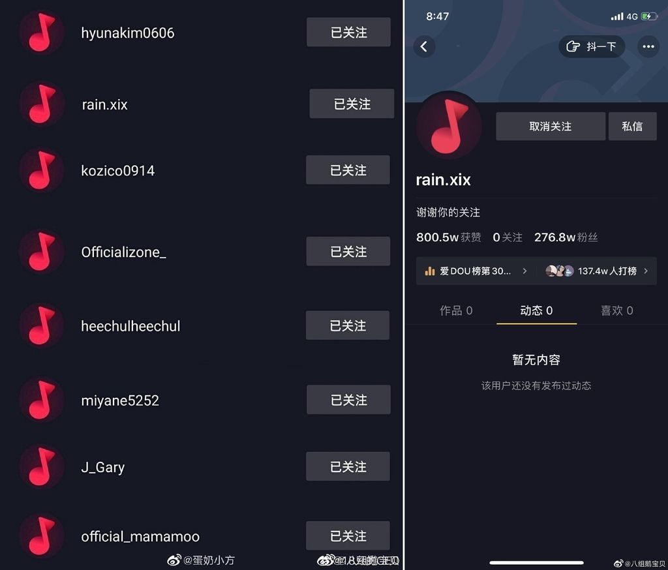This screenshot has width=668, height=570.
Task: Open hyunakim0606's music note avatar
Action: coord(41,33)
